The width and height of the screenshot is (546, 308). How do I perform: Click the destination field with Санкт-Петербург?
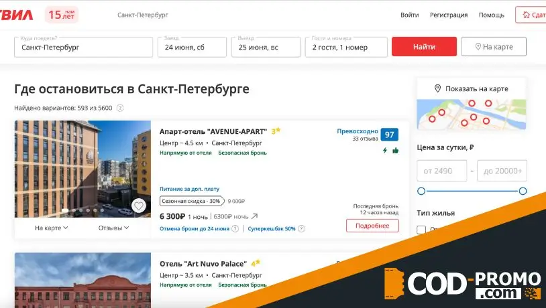pyautogui.click(x=84, y=47)
